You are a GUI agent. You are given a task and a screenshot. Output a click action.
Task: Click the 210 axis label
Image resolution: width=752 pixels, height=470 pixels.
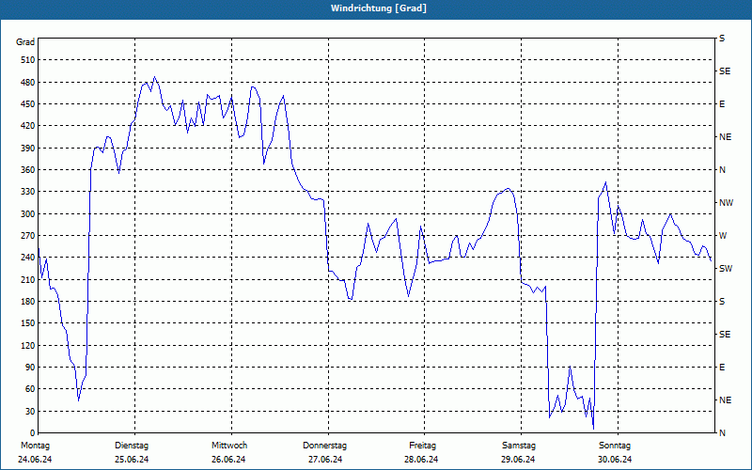tap(27, 279)
